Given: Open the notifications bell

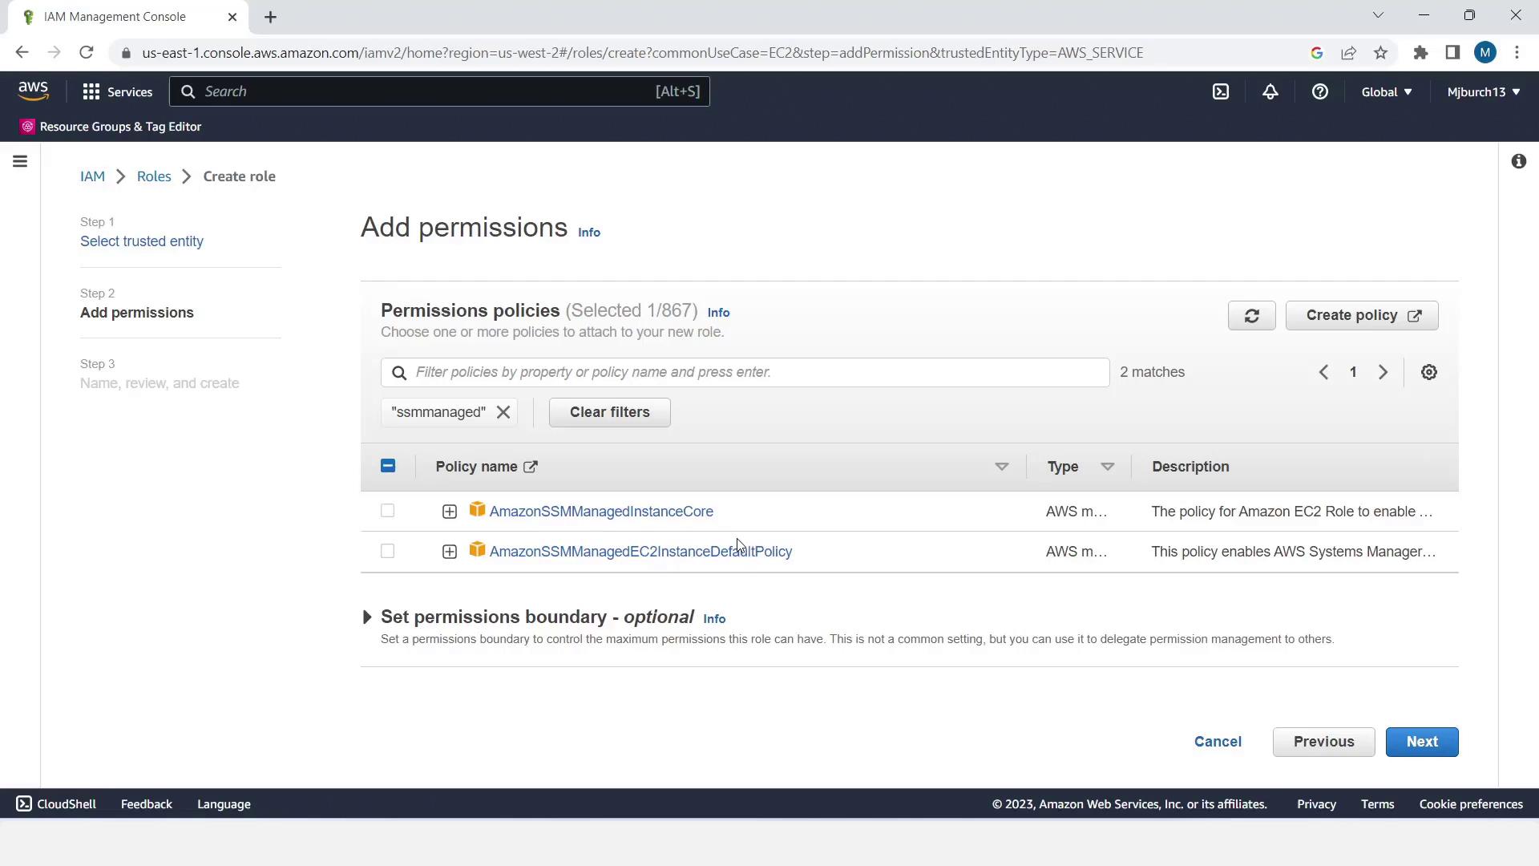Looking at the screenshot, I should 1270,91.
